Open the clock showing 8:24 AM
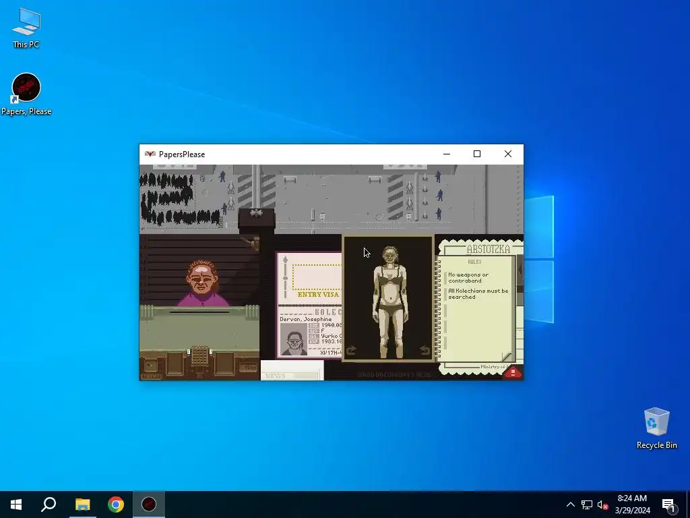This screenshot has width=690, height=518. coord(632,505)
